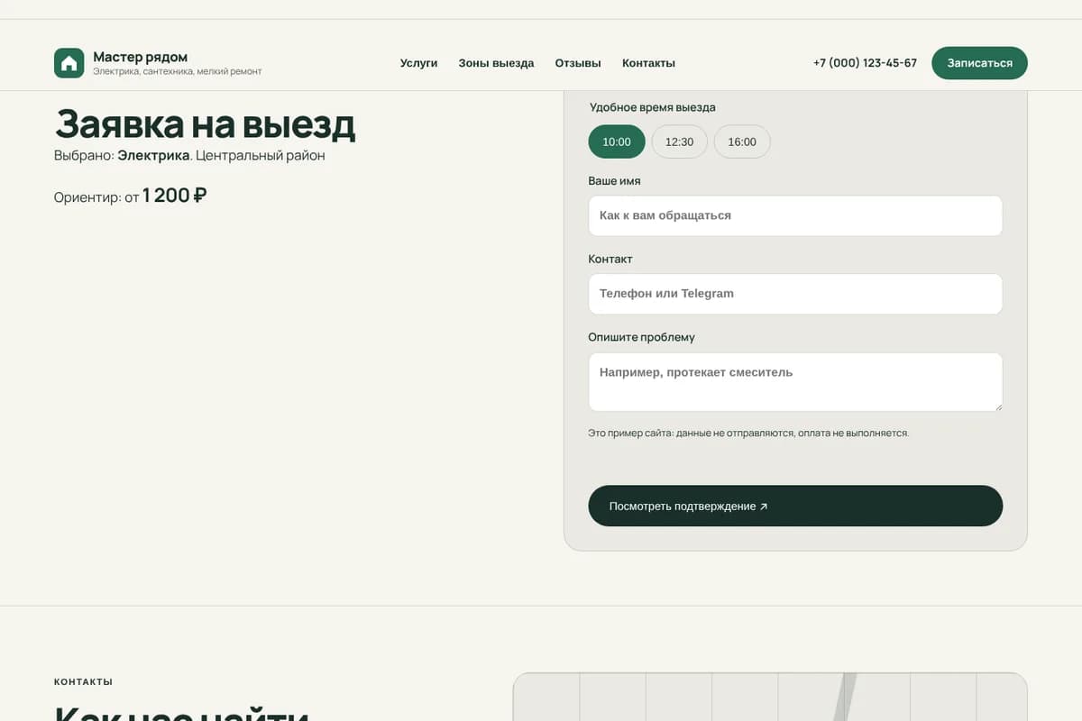Click the map thumbnail in contacts section

click(x=770, y=697)
